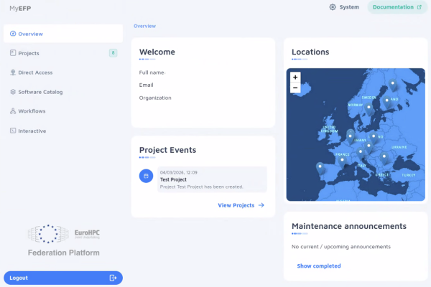Show completed maintenance announcements
Viewport: 431px width, 287px height.
pyautogui.click(x=318, y=266)
